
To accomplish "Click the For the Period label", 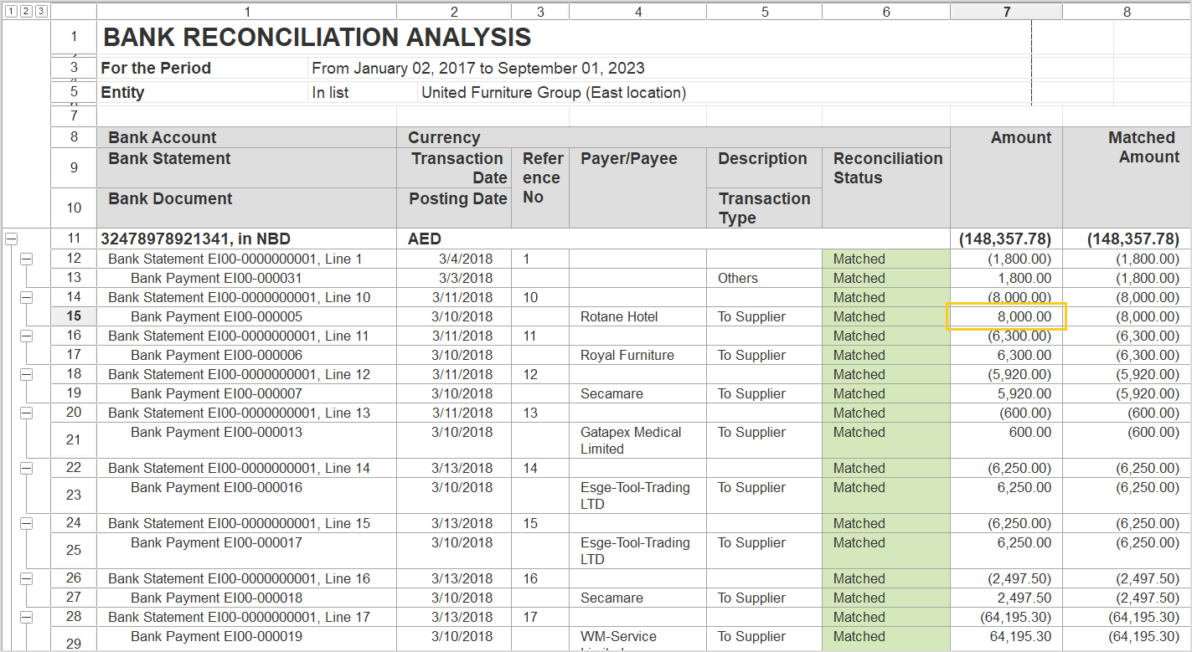I will 203,69.
